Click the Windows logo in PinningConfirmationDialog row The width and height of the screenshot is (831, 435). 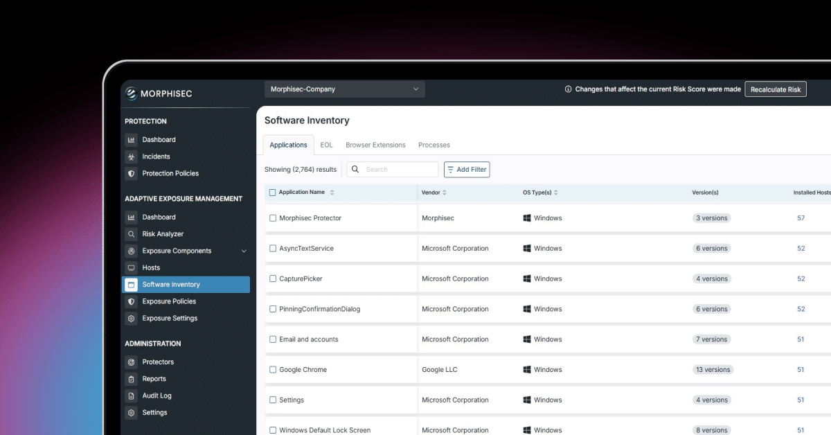tap(527, 309)
